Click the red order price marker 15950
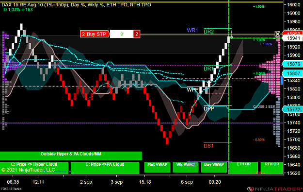This screenshot has width=303, height=192. pos(293,33)
